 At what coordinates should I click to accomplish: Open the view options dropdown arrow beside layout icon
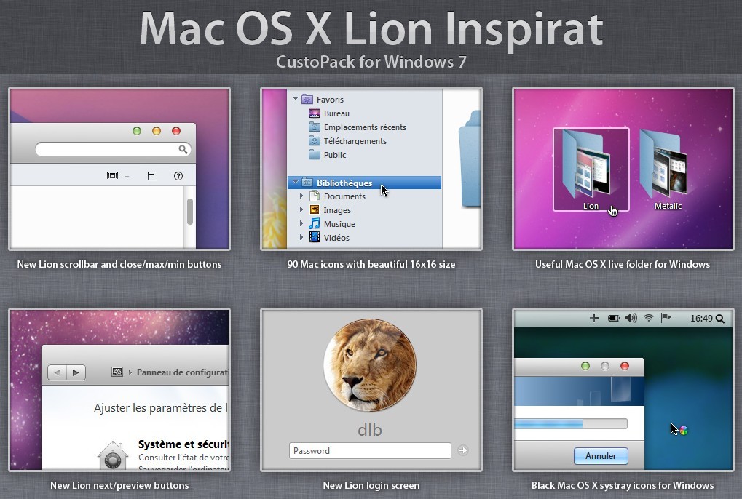point(127,177)
